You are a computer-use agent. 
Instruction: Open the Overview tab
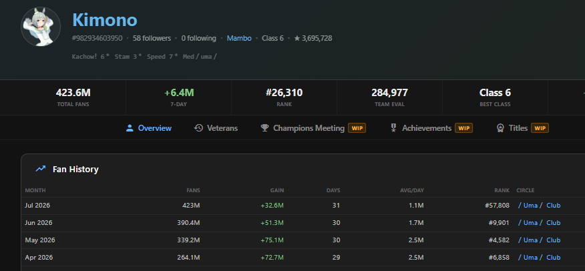pyautogui.click(x=149, y=128)
